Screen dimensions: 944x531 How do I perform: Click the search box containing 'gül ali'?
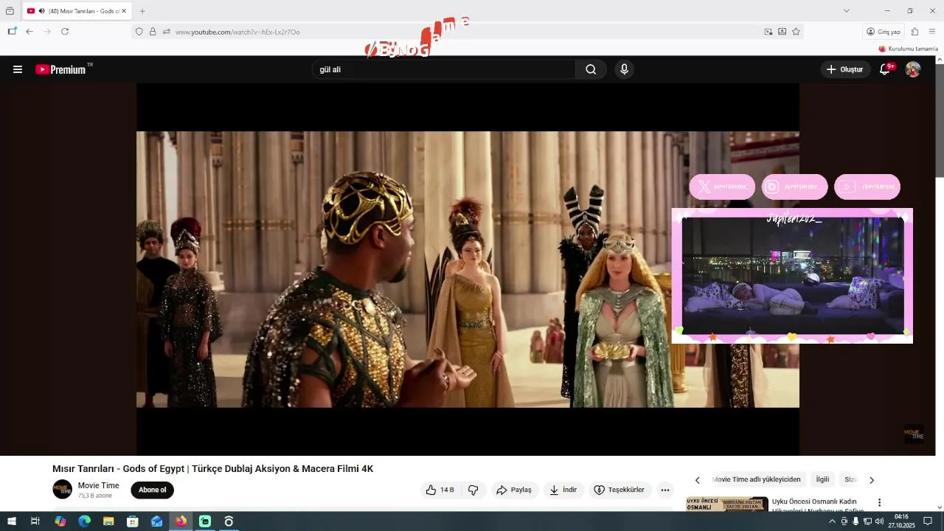[x=443, y=69]
